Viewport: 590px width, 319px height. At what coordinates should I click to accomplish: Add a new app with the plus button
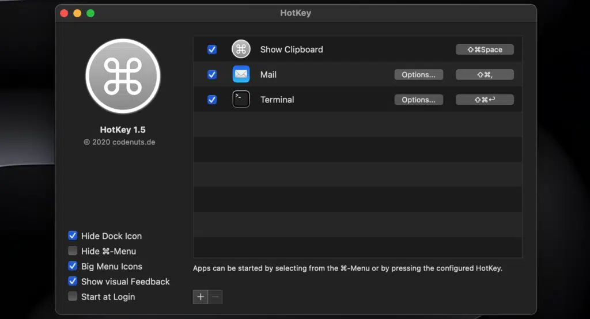(x=200, y=297)
